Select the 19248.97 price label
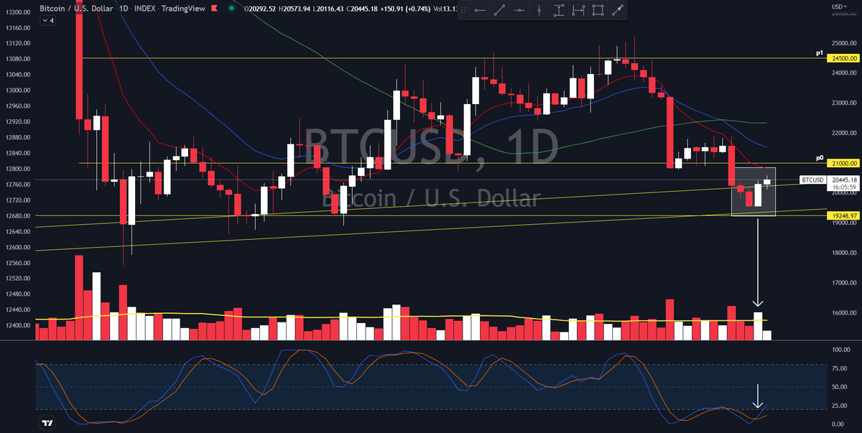Screen dimensions: 862x433 pos(844,215)
